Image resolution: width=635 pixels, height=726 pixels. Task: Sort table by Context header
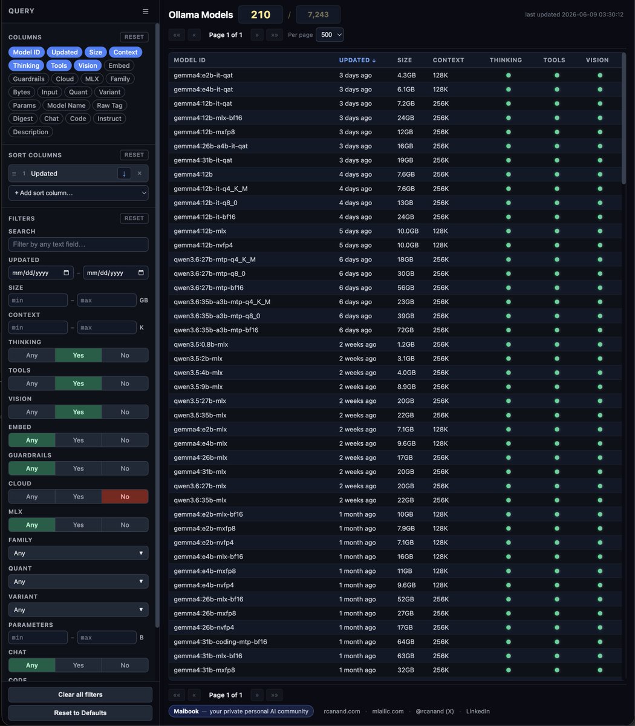(449, 60)
